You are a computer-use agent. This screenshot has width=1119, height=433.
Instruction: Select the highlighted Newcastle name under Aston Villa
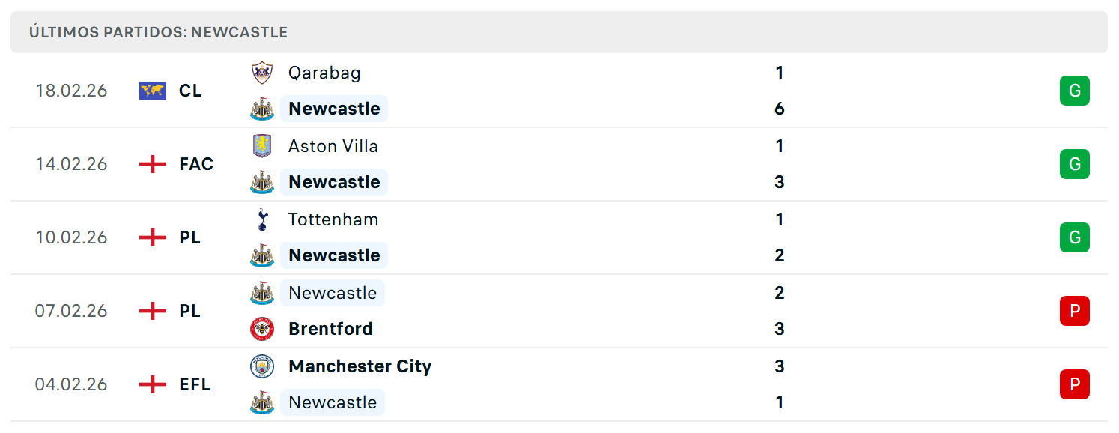pos(334,182)
